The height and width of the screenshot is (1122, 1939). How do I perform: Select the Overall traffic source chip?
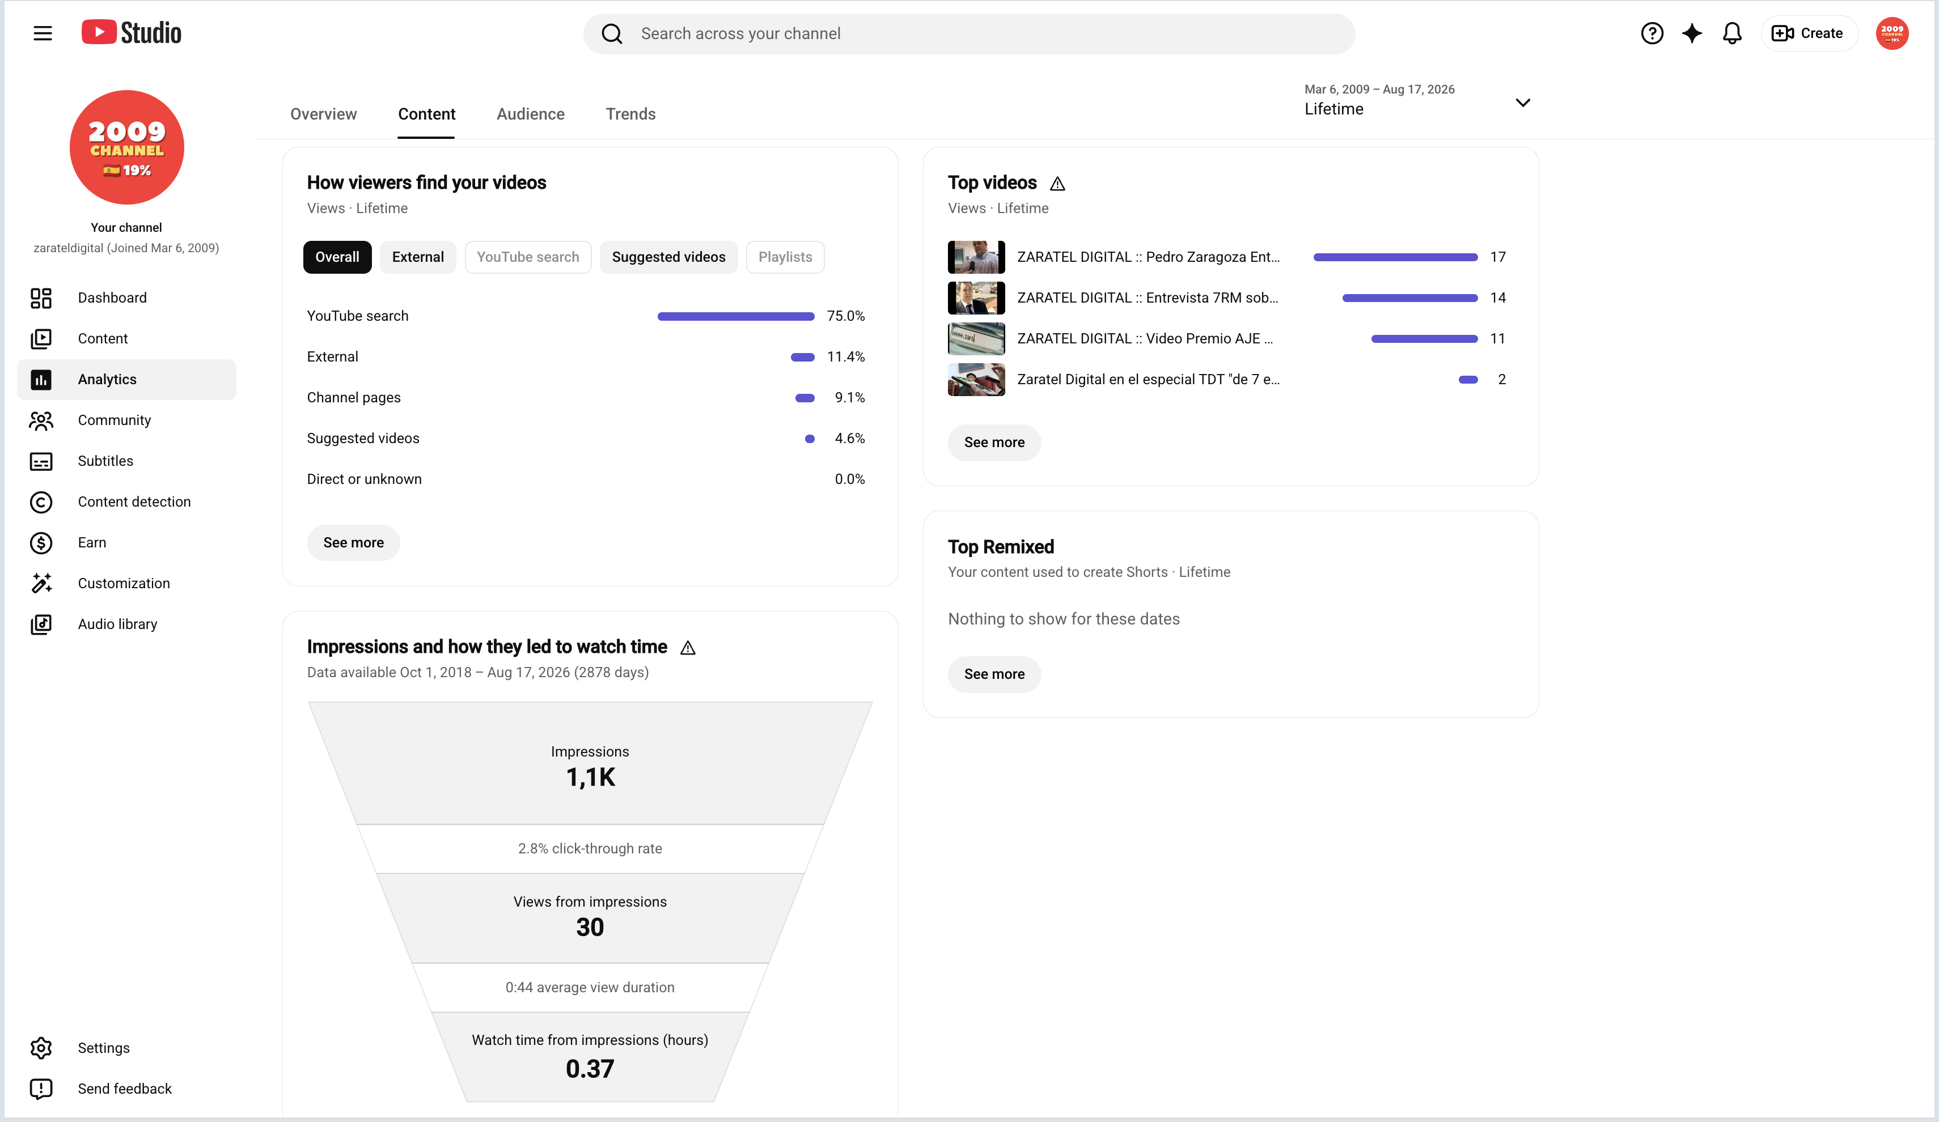[x=337, y=257]
